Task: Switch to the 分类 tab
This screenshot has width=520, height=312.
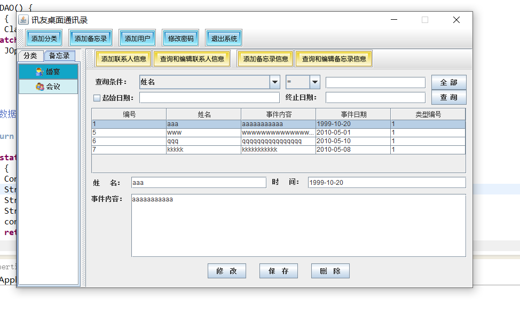Action: point(30,56)
